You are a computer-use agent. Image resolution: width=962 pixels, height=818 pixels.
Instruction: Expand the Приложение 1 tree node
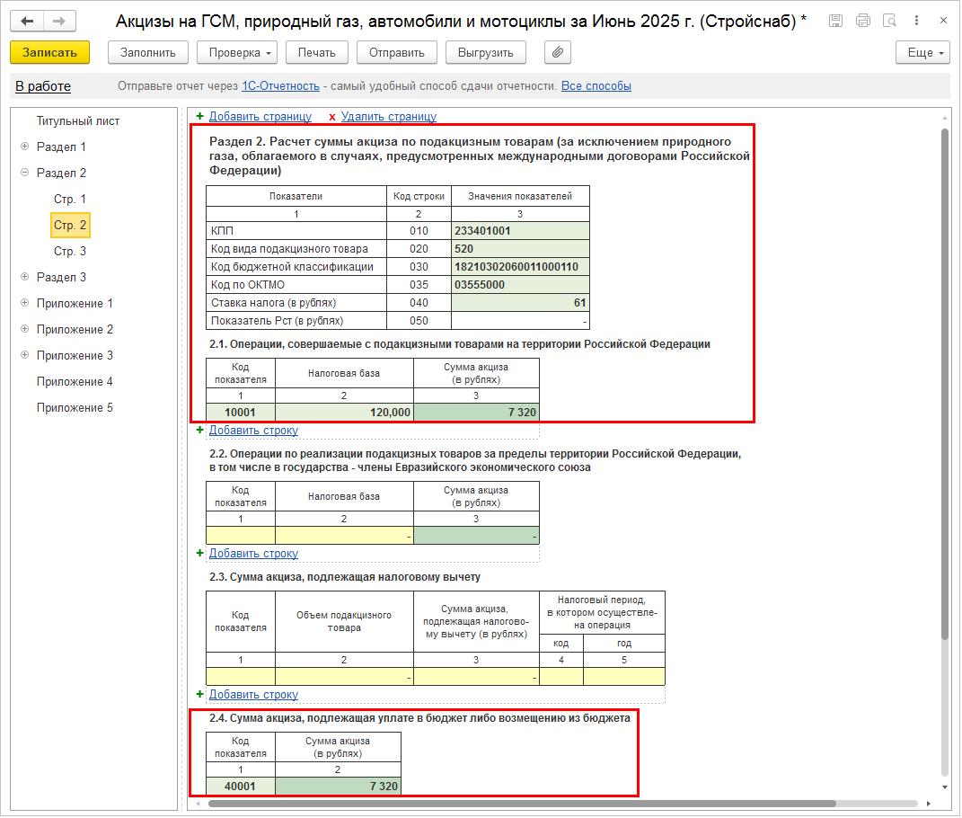point(24,303)
